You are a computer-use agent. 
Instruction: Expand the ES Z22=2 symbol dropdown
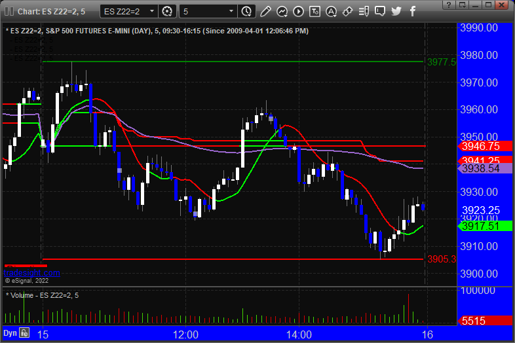[152, 11]
